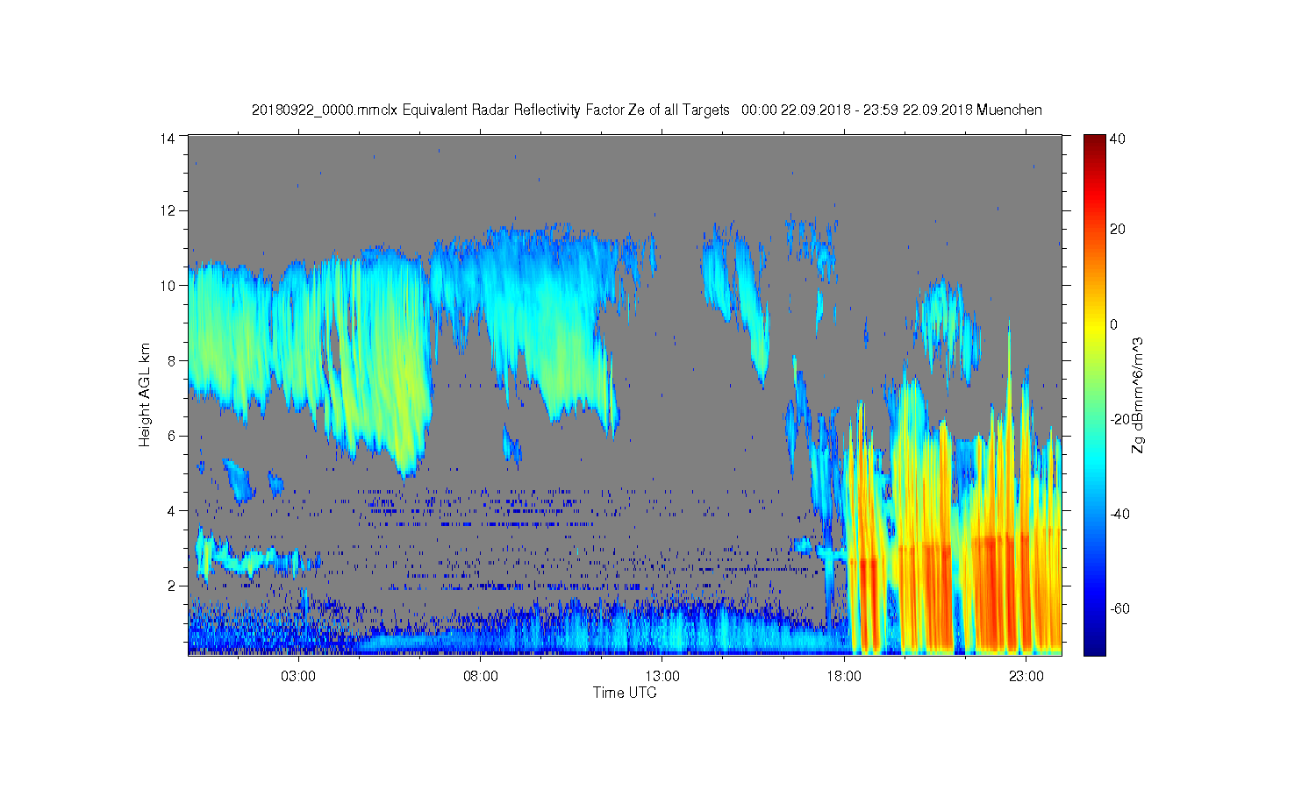The image size is (1316, 789).
Task: Click the colorbar label '-40'
Action: pyautogui.click(x=1120, y=514)
